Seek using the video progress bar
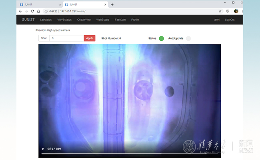The width and height of the screenshot is (260, 160). [120, 154]
